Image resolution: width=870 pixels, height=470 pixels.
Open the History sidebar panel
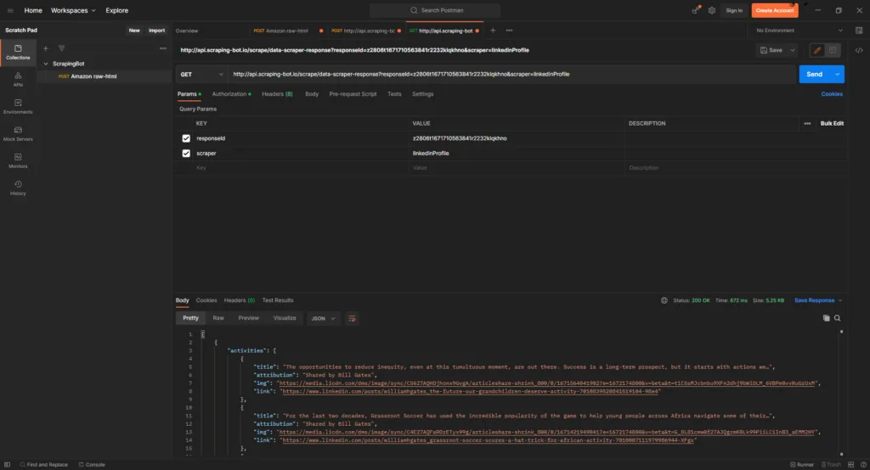click(x=18, y=187)
